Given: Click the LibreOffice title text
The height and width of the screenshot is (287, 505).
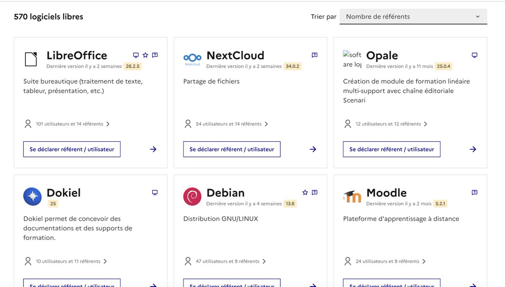Looking at the screenshot, I should [77, 56].
